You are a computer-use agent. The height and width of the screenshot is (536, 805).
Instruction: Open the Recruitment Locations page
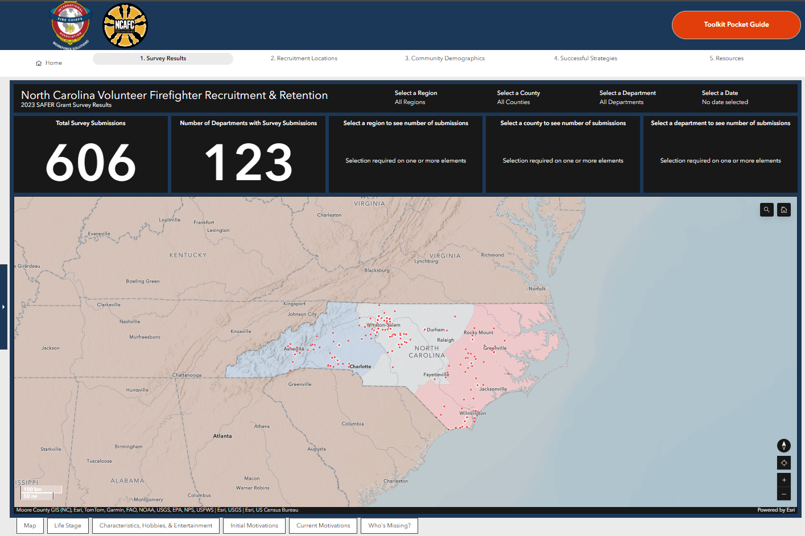(304, 58)
